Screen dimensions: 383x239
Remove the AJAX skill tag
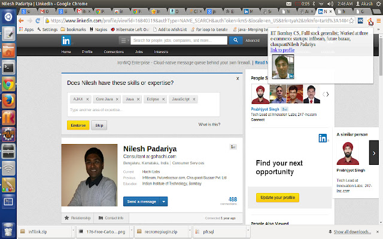(x=87, y=99)
